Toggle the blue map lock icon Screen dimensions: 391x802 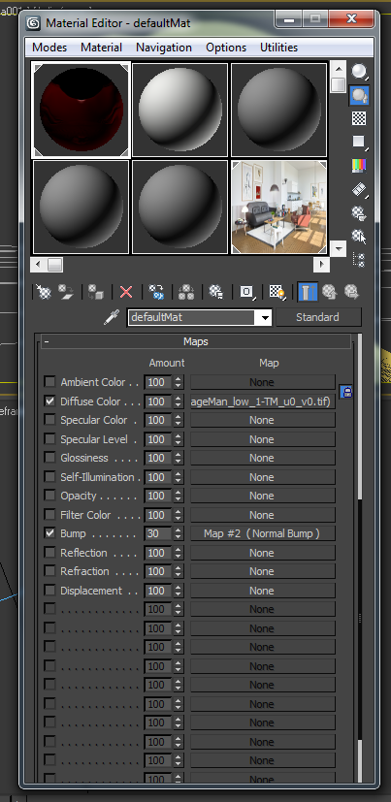click(x=346, y=393)
